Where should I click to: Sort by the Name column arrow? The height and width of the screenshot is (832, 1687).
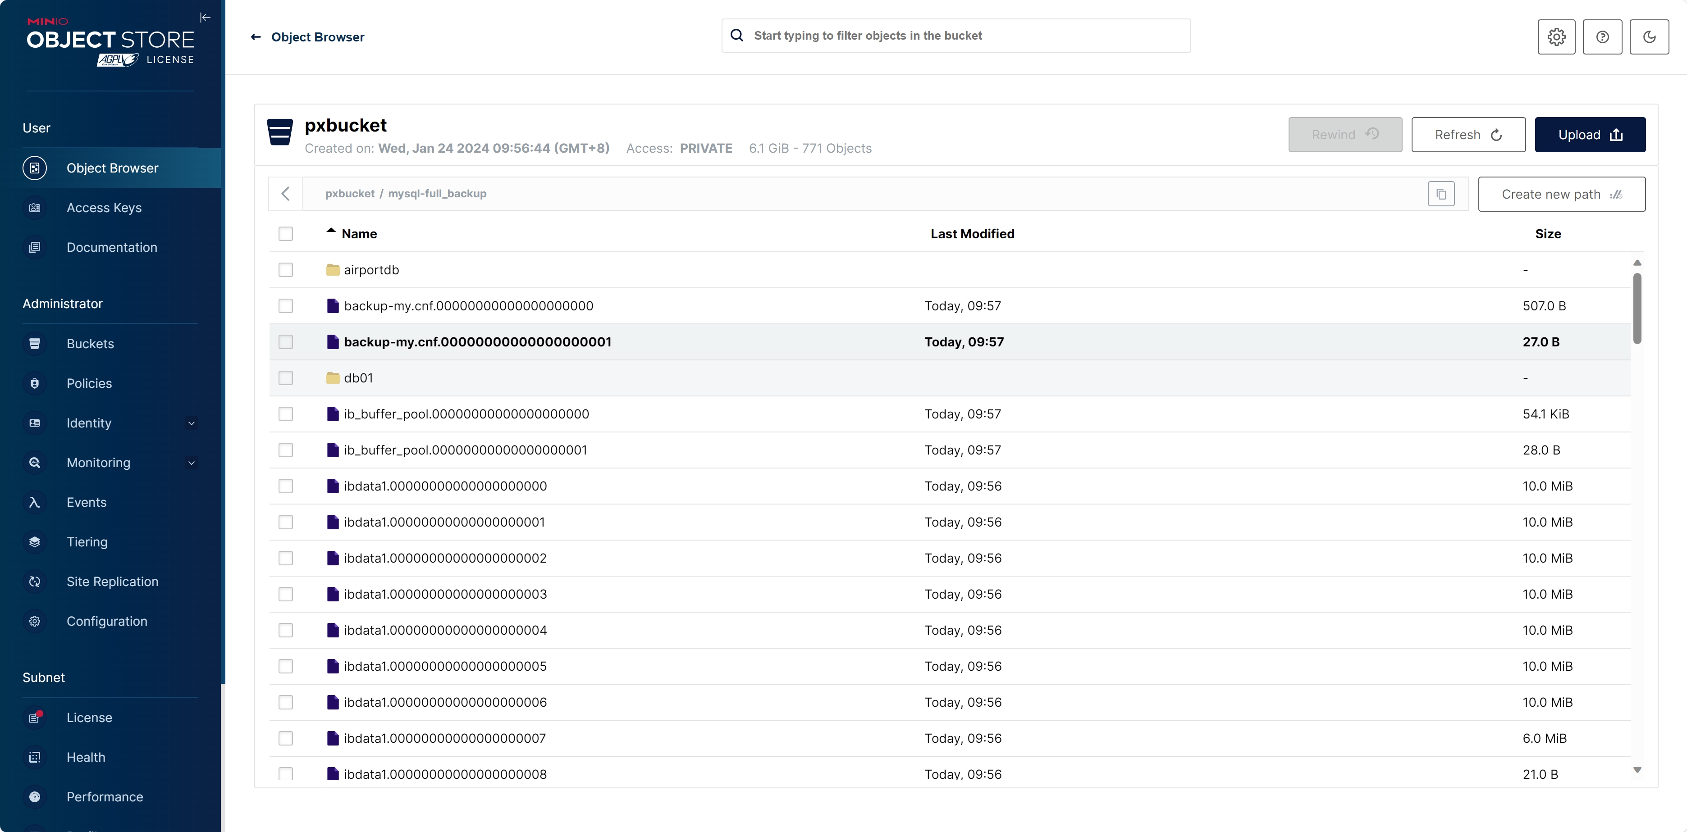(x=331, y=231)
